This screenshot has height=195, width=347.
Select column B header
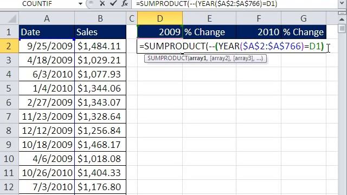pyautogui.click(x=100, y=18)
